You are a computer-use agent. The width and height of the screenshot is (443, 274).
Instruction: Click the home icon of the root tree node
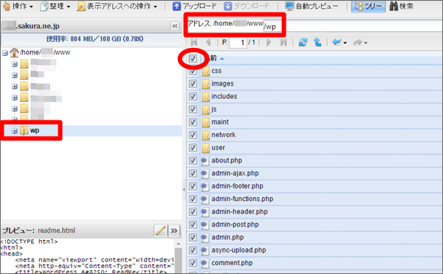(x=14, y=52)
